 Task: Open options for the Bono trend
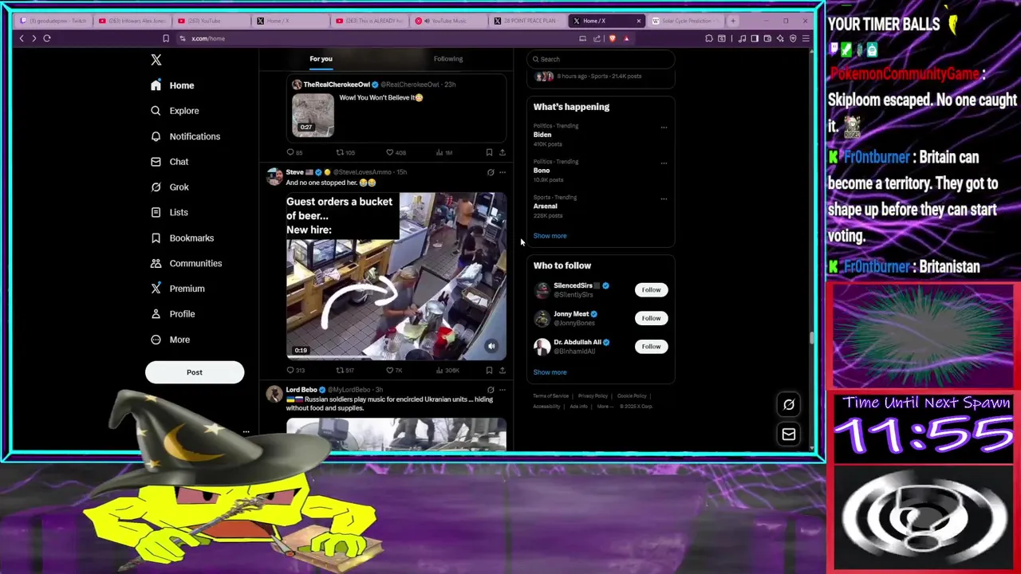click(664, 163)
